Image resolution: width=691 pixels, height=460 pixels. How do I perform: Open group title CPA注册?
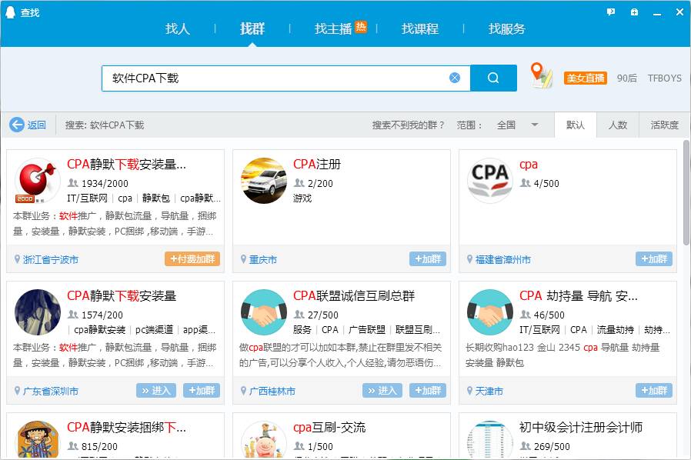(317, 165)
